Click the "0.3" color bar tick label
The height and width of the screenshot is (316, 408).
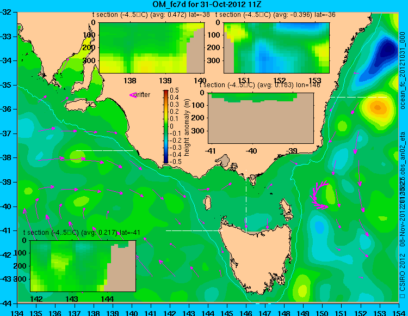click(x=174, y=105)
